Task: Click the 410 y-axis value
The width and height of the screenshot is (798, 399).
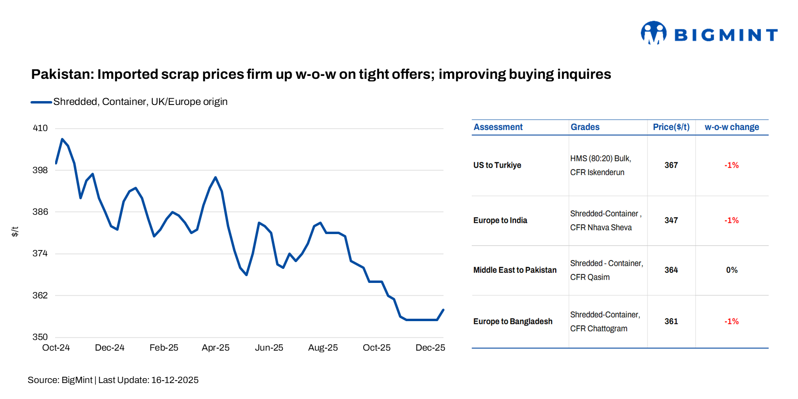Action: (x=40, y=128)
